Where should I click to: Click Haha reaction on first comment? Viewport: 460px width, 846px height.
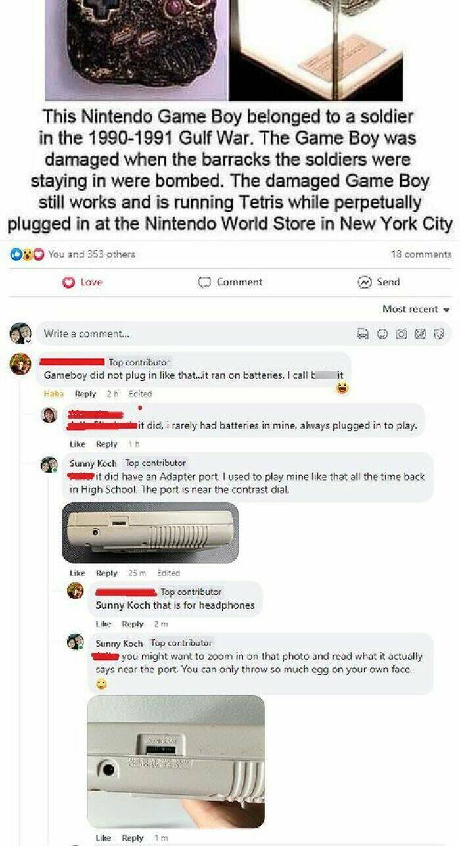pyautogui.click(x=53, y=394)
